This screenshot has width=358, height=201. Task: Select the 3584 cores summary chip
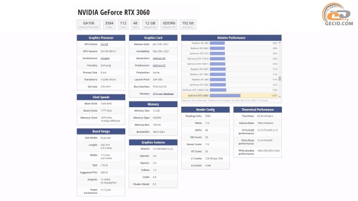point(109,25)
